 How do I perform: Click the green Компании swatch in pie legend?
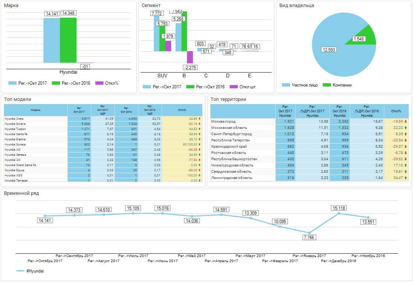[x=326, y=85]
